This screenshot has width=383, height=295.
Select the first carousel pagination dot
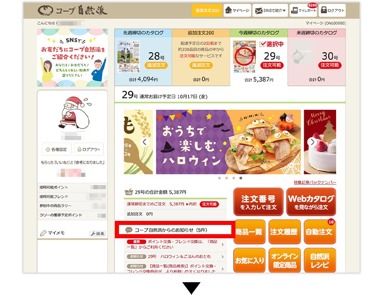tap(220, 178)
